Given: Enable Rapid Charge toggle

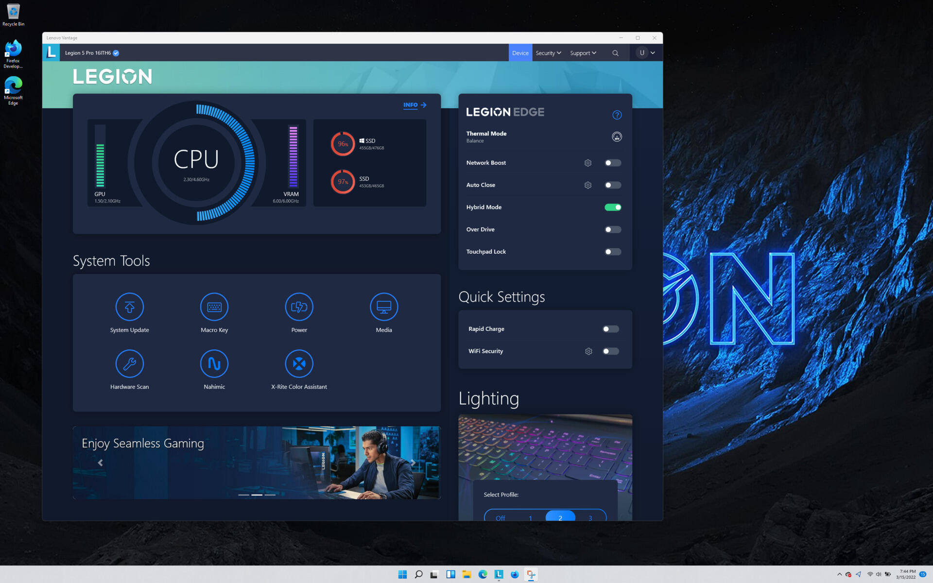Looking at the screenshot, I should tap(611, 329).
